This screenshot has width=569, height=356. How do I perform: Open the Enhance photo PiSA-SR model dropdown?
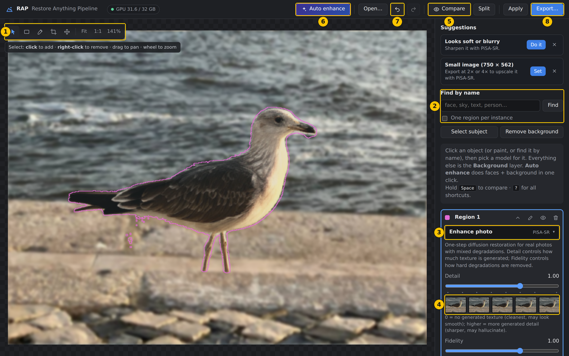[502, 232]
